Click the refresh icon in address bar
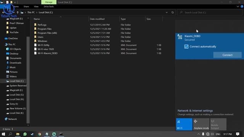The height and width of the screenshot is (137, 244). click(x=173, y=13)
